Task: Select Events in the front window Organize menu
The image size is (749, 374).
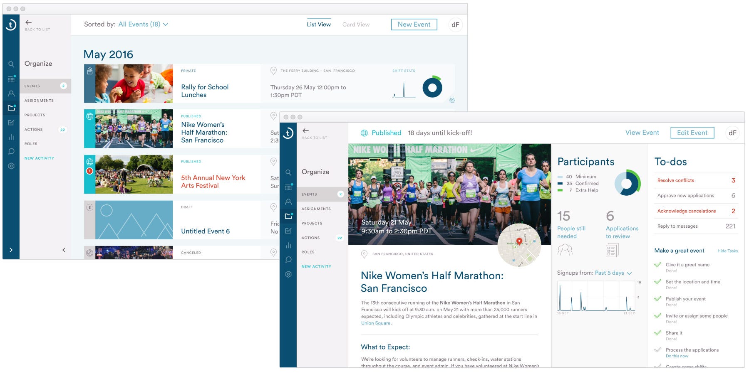Action: click(x=322, y=194)
